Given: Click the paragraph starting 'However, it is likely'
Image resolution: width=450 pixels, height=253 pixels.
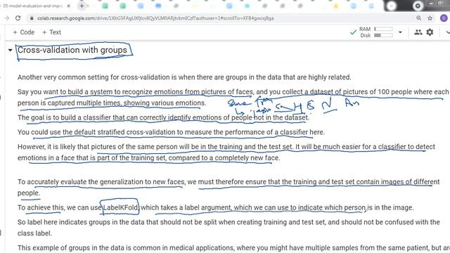Looking at the screenshot, I should [226, 152].
